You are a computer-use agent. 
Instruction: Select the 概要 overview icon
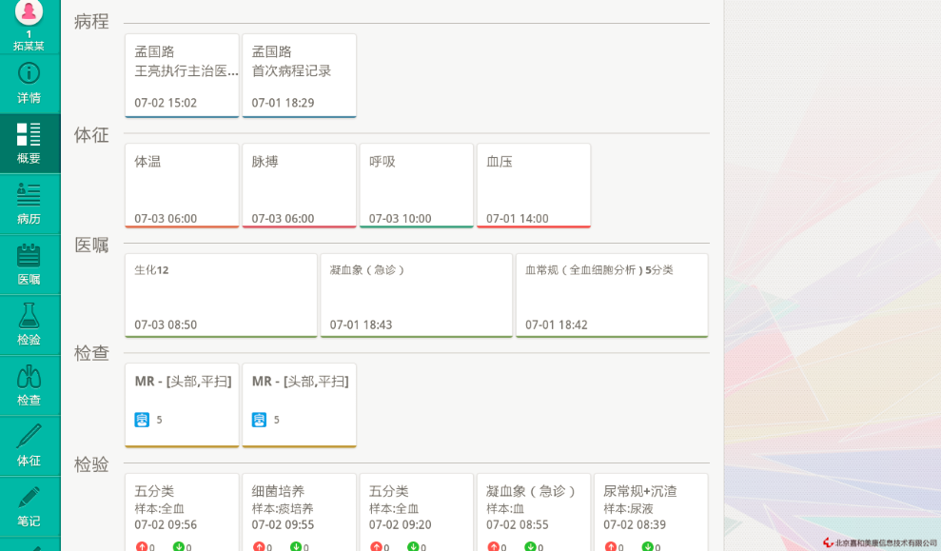(29, 134)
